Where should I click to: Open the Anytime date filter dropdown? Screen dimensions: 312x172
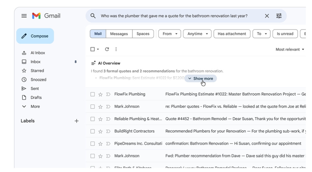(197, 34)
